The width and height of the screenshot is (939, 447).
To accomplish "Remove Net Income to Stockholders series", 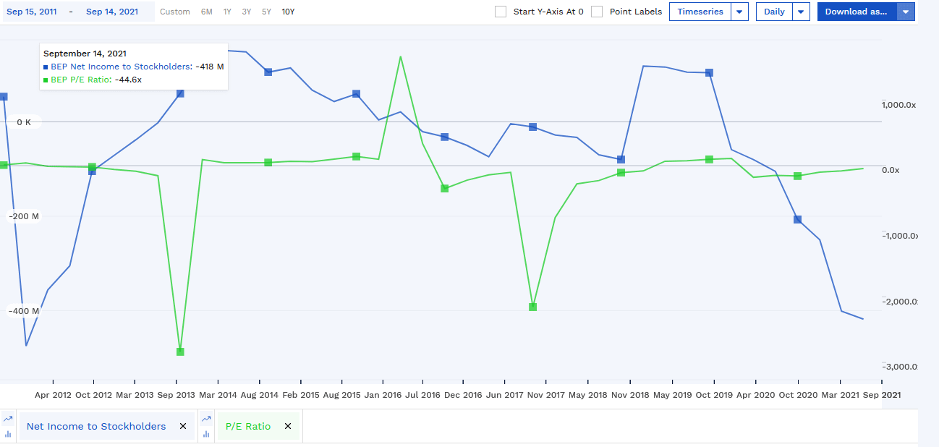I will coord(183,426).
